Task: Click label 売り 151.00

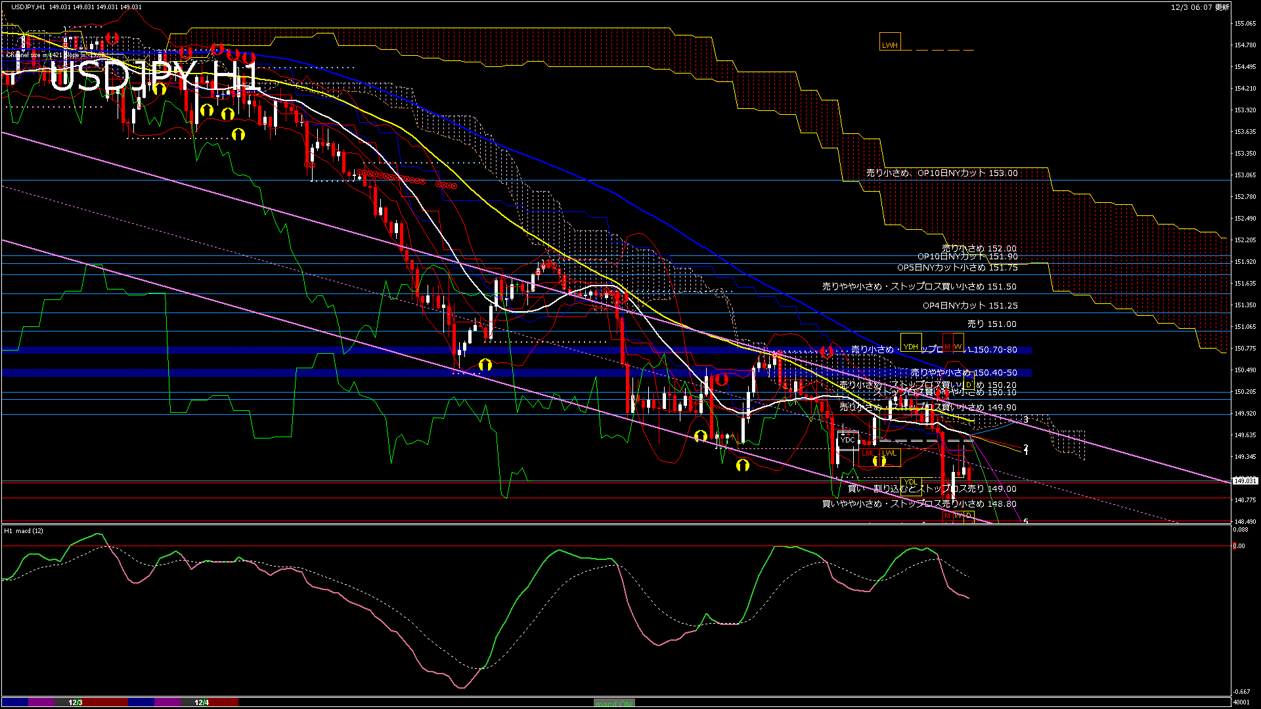Action: pos(992,324)
